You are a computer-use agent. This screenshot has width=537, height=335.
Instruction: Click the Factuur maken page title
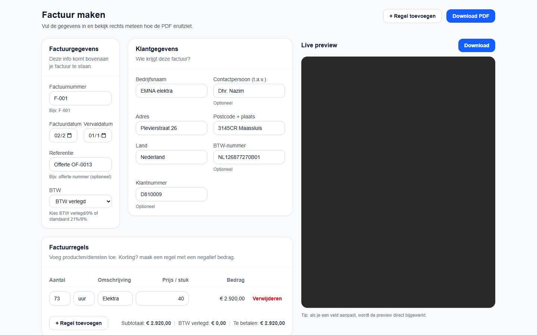click(x=73, y=15)
